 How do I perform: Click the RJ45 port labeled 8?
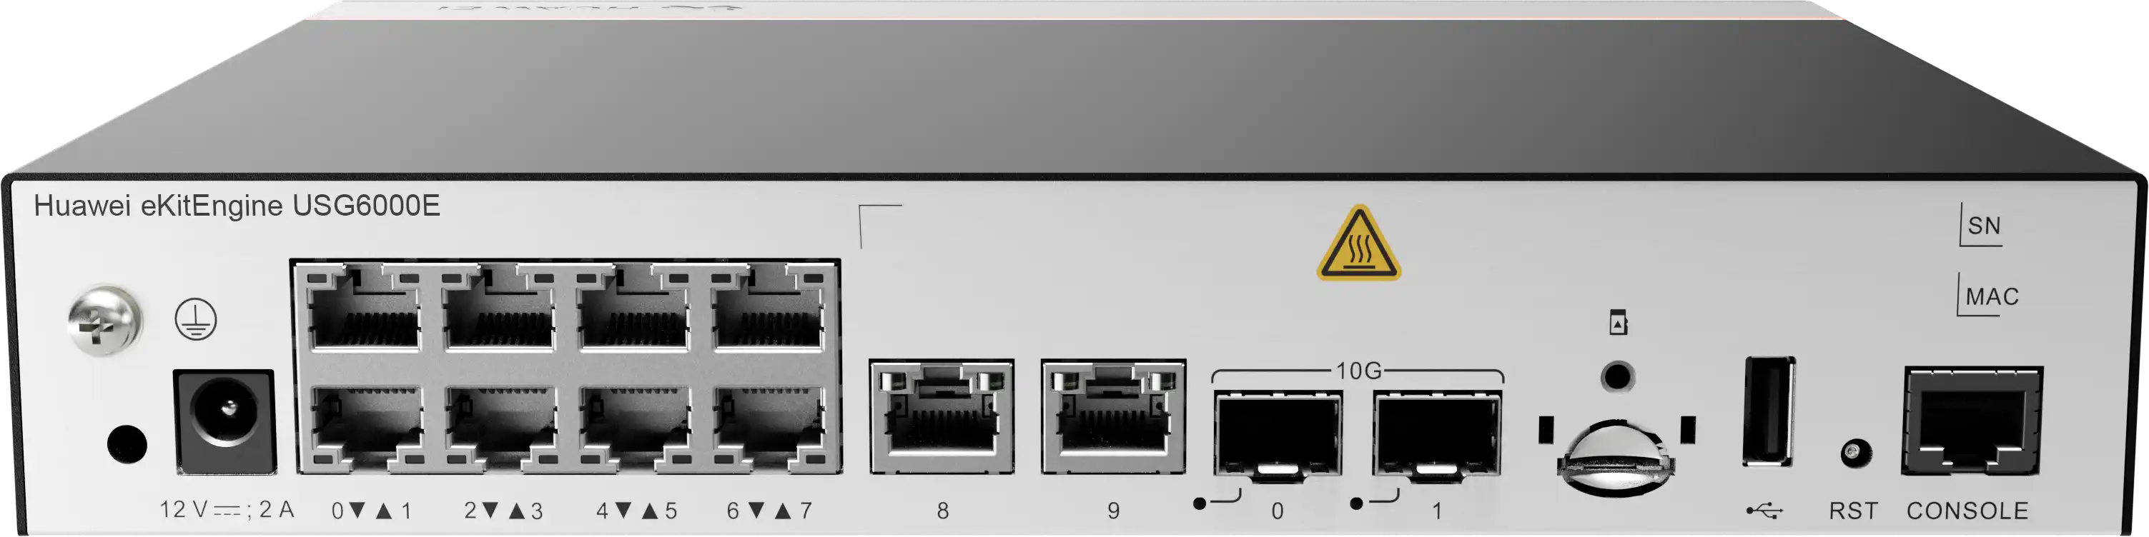click(x=942, y=417)
